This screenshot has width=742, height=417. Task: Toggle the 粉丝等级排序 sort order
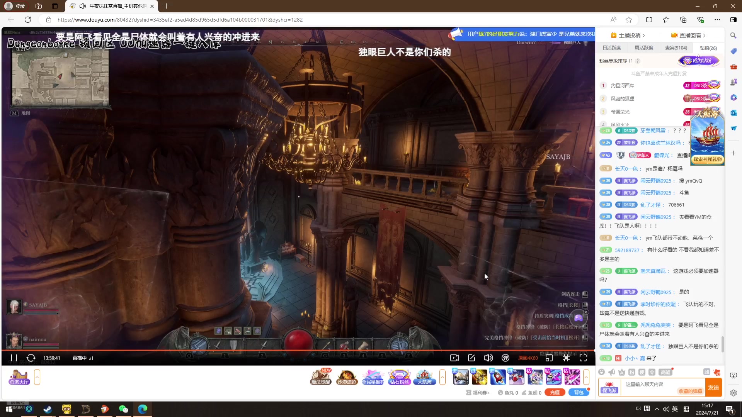[616, 61]
